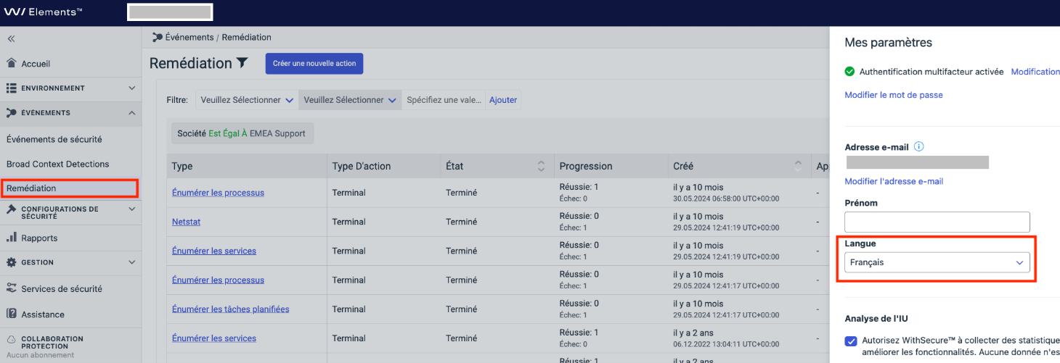Open Événements de sécurité in sidebar
The height and width of the screenshot is (363, 1060).
(54, 139)
